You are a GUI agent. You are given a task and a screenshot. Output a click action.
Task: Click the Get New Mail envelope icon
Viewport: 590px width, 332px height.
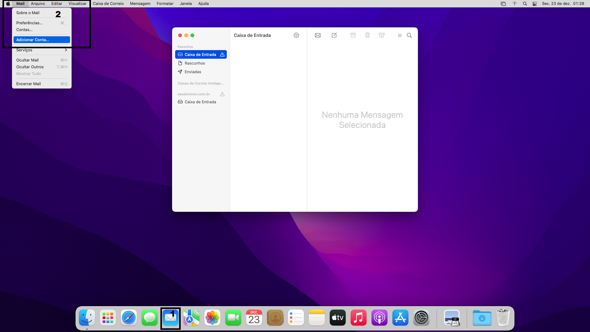point(318,35)
